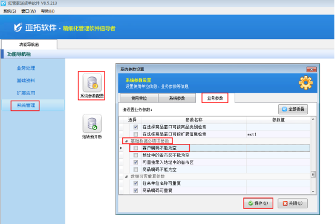Collapse the 数据可否重复参数 group

126,176
